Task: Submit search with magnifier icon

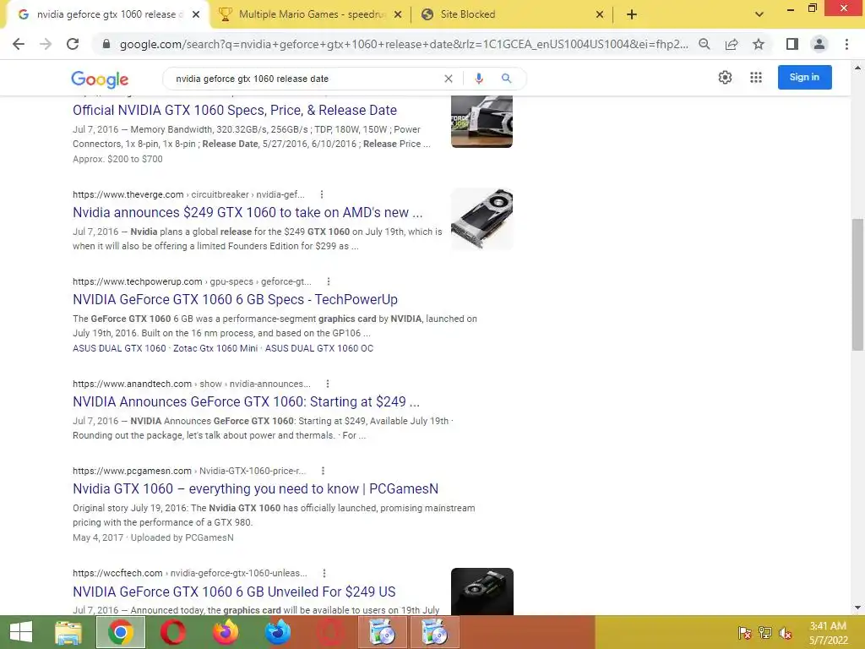Action: click(x=507, y=79)
